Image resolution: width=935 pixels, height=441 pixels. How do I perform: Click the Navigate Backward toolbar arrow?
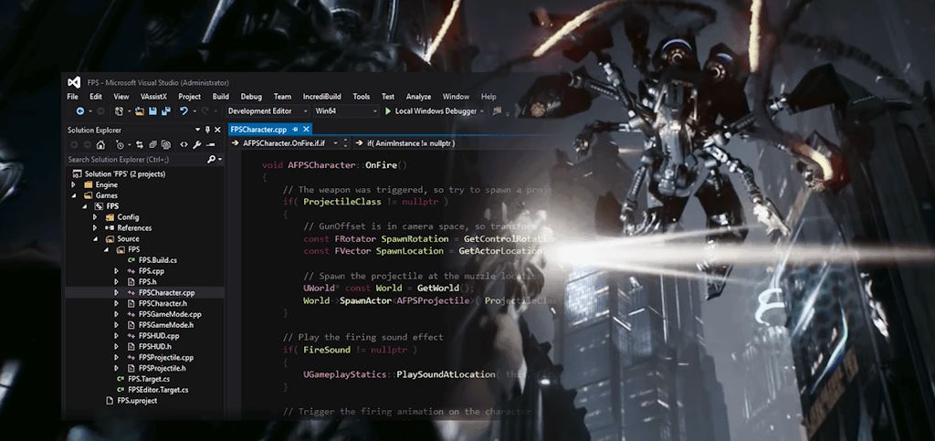tap(80, 110)
